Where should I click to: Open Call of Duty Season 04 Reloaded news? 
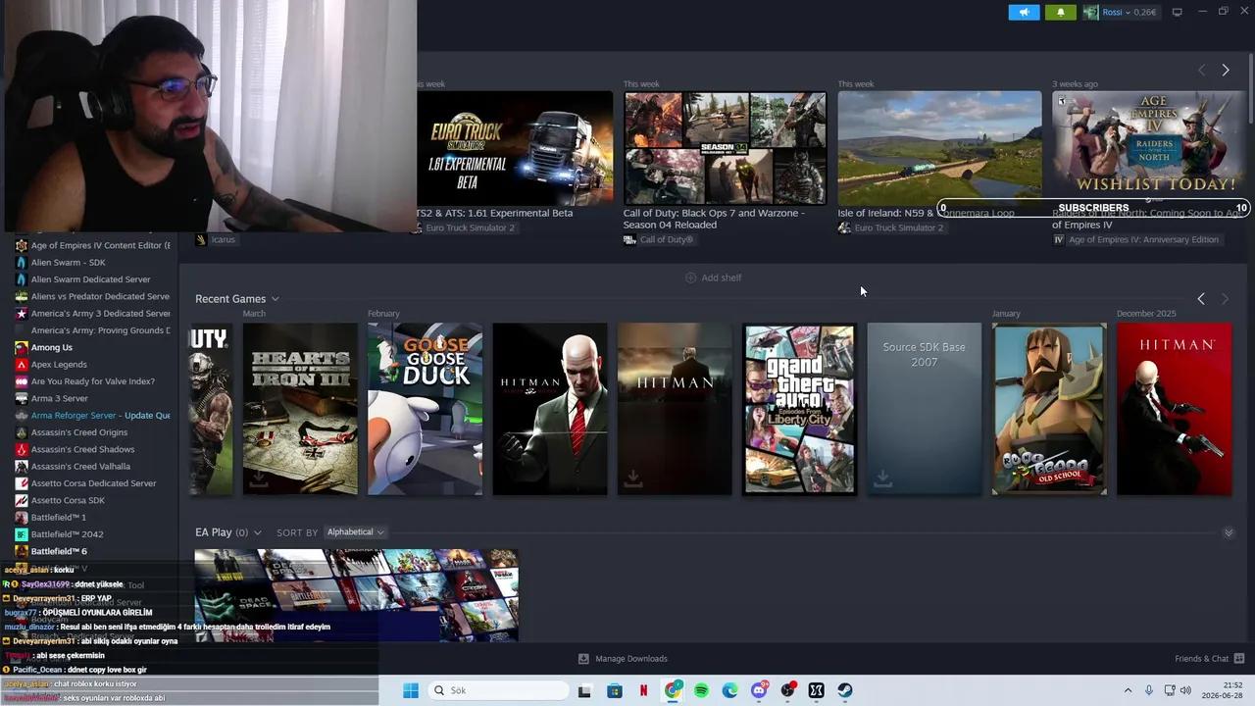click(x=725, y=148)
